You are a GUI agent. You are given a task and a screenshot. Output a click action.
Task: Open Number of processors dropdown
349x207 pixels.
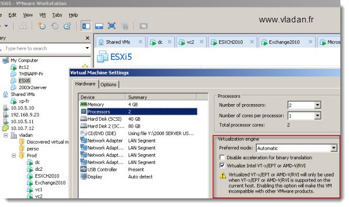[318, 105]
